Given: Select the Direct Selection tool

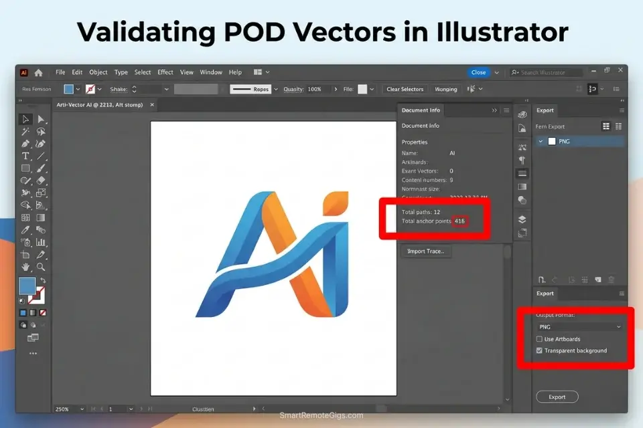Looking at the screenshot, I should tap(41, 119).
